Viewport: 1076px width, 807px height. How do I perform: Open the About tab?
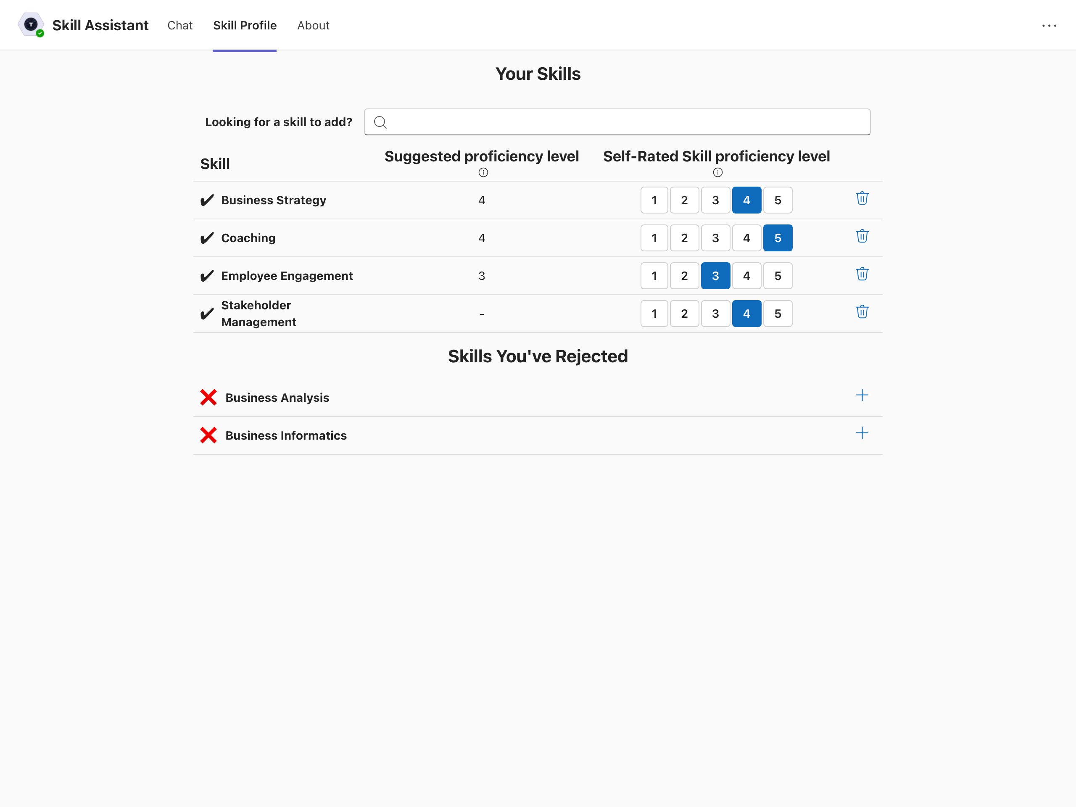pyautogui.click(x=313, y=25)
